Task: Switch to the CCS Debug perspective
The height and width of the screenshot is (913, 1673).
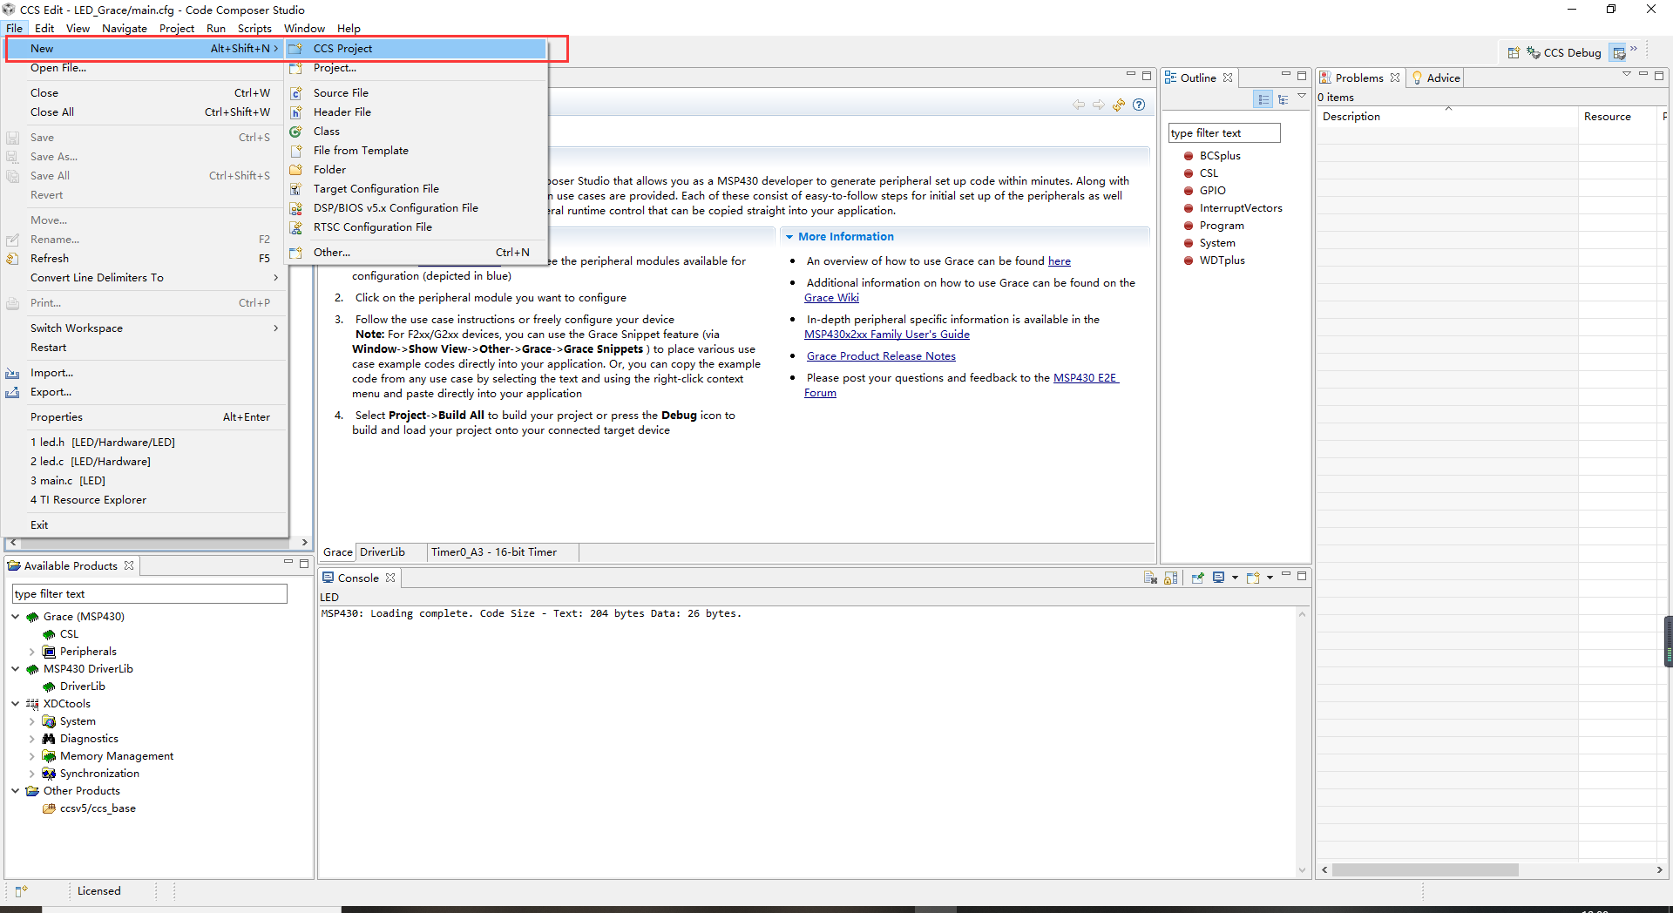Action: 1564,53
